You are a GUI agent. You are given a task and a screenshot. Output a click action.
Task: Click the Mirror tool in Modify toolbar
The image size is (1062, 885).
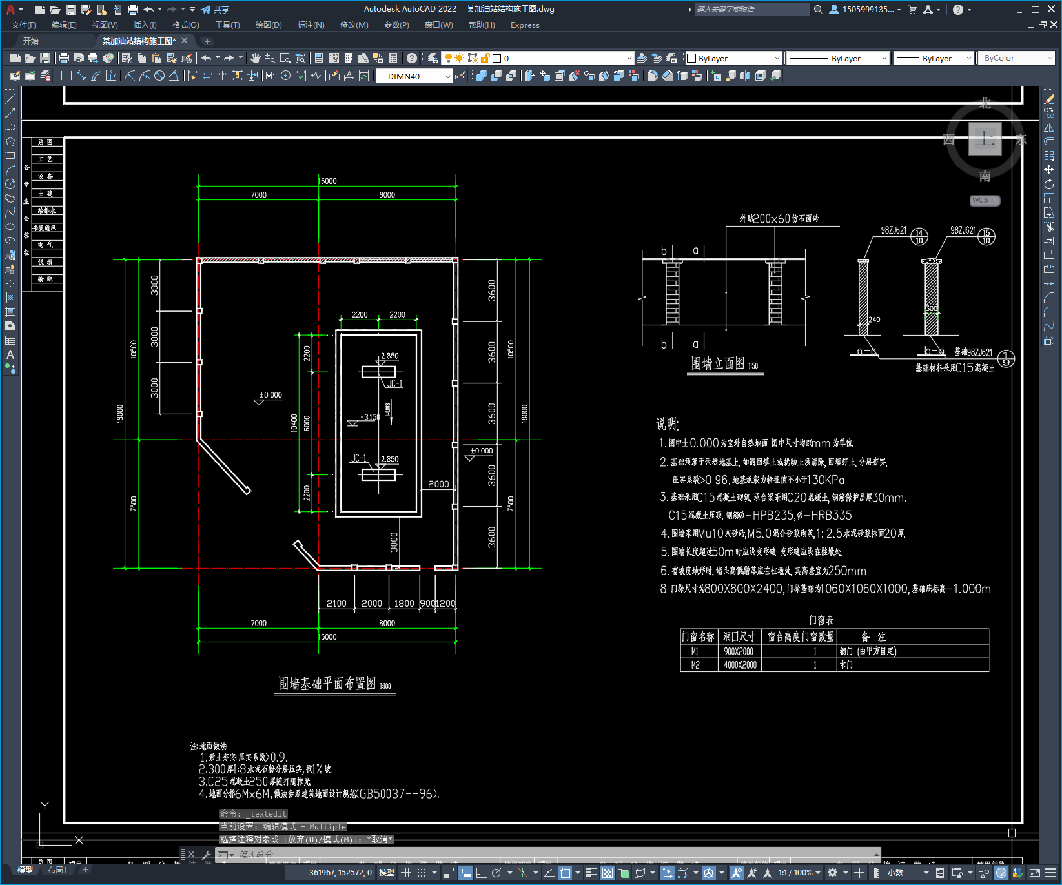1049,127
